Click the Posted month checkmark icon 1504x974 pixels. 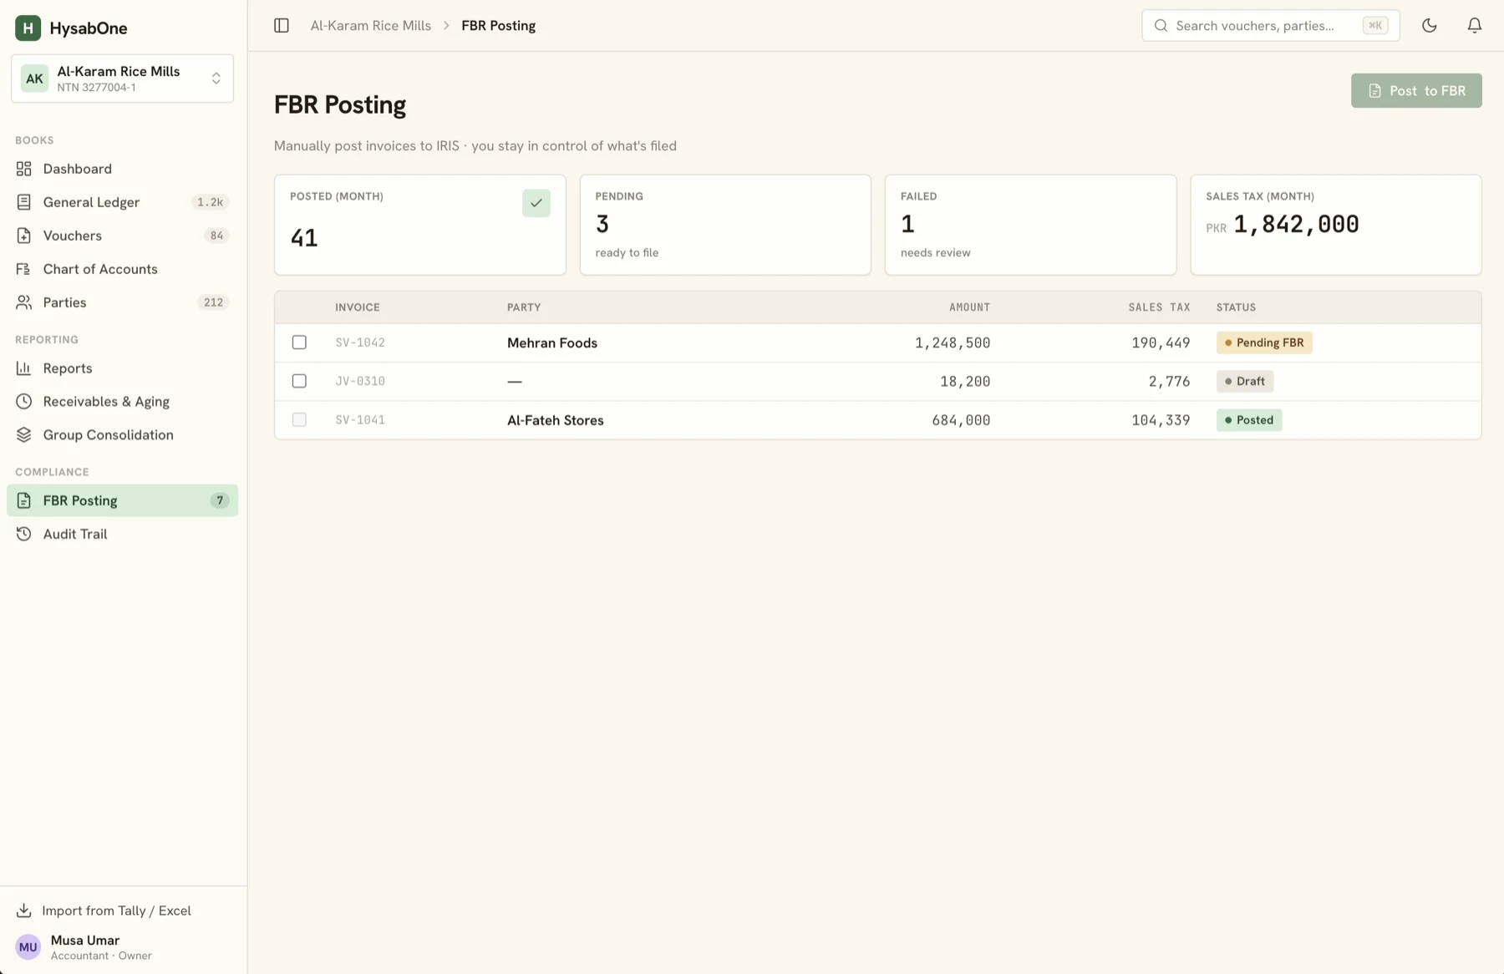pos(536,203)
